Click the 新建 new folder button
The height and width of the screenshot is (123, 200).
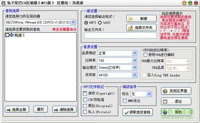click(141, 19)
